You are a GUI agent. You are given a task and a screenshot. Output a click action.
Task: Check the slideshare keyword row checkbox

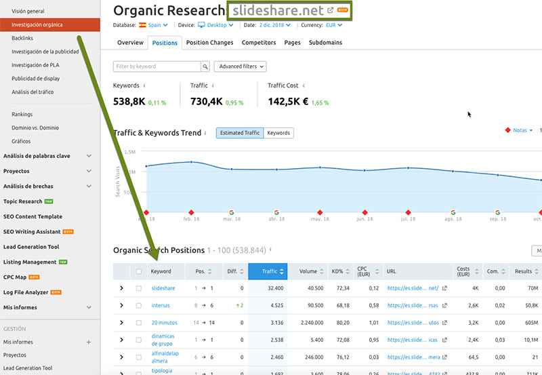pyautogui.click(x=139, y=288)
